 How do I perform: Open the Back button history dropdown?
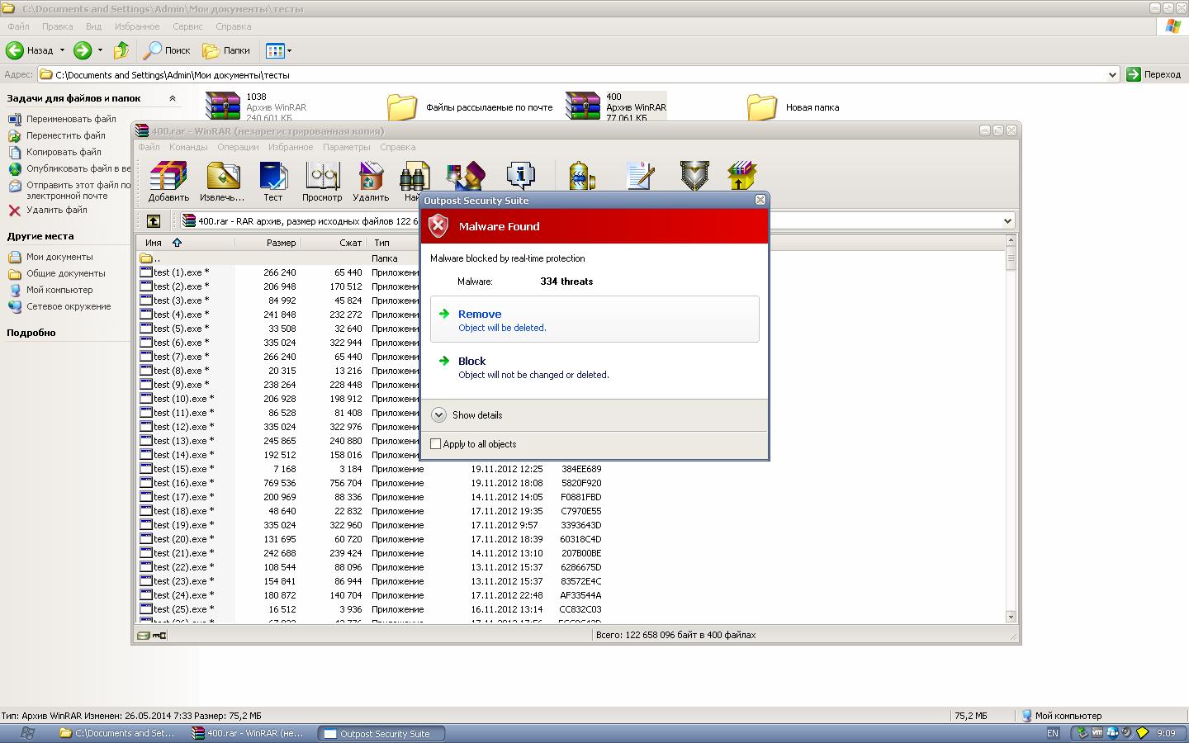click(x=62, y=50)
